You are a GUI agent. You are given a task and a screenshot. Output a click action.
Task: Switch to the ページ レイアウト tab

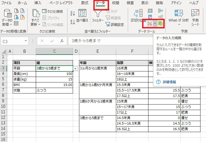coord(61,3)
